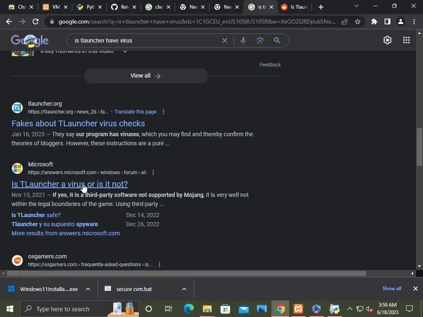Click the horizontal scrollbar thumb
423x317 pixels.
click(x=186, y=274)
